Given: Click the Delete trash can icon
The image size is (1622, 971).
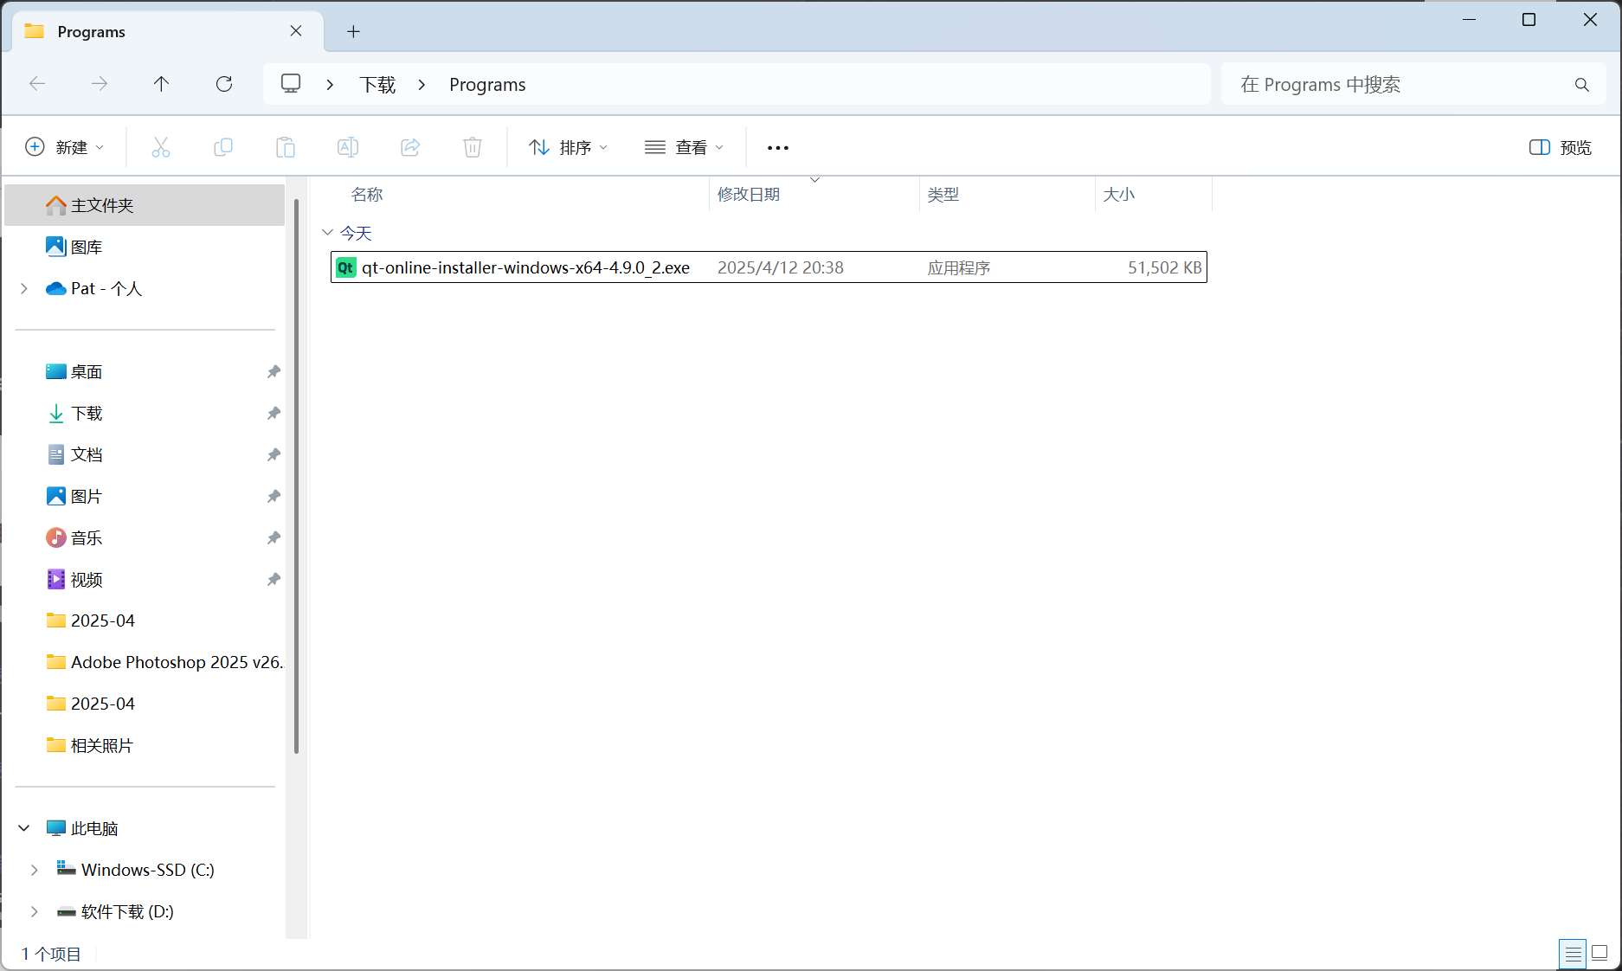Looking at the screenshot, I should (x=473, y=147).
